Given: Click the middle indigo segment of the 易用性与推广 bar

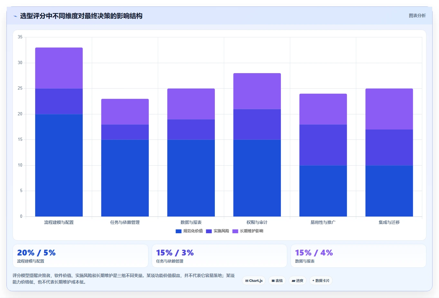Looking at the screenshot, I should [323, 145].
